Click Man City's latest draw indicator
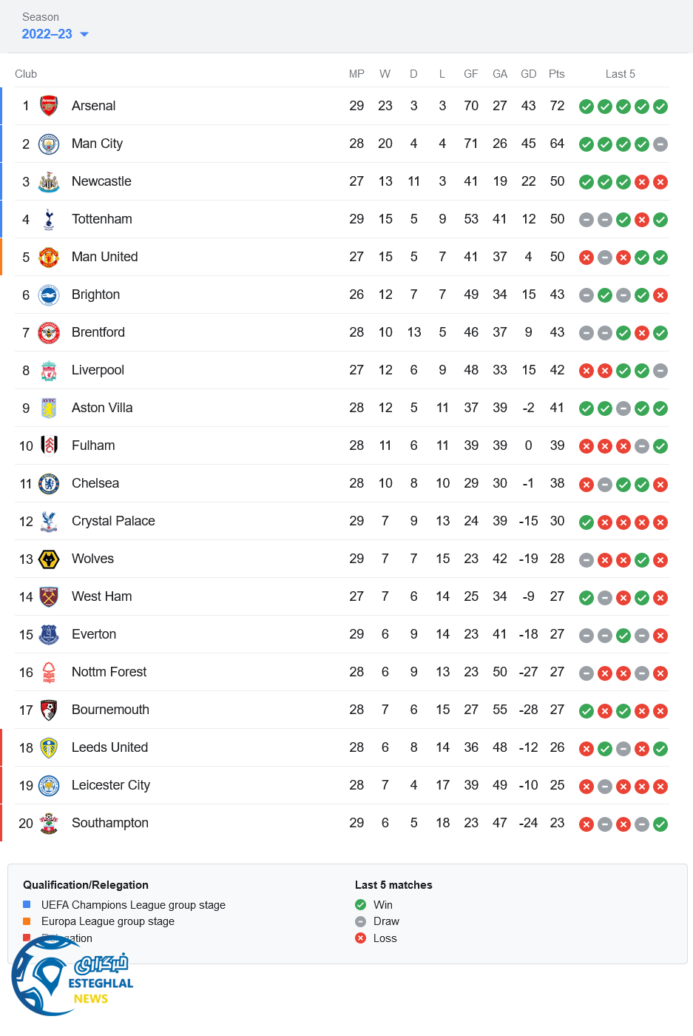The height and width of the screenshot is (1036, 693). (660, 144)
